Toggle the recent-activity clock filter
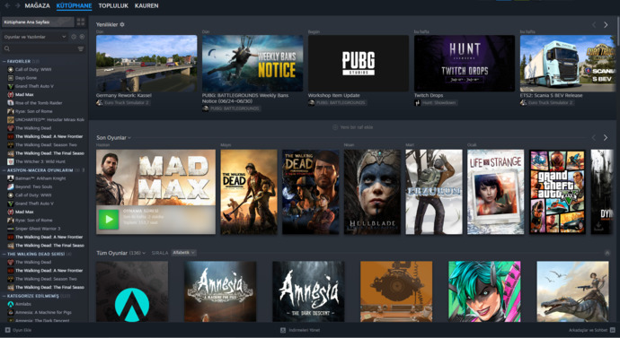 (x=74, y=37)
